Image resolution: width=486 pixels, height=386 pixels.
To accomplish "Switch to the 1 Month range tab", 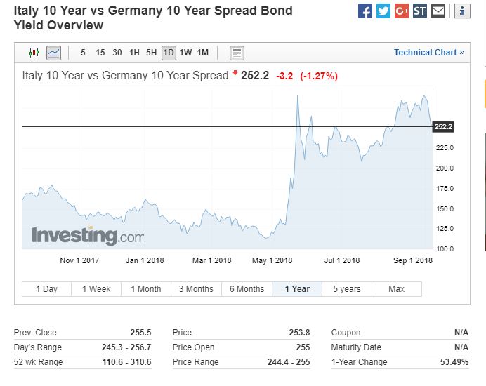I will point(145,289).
